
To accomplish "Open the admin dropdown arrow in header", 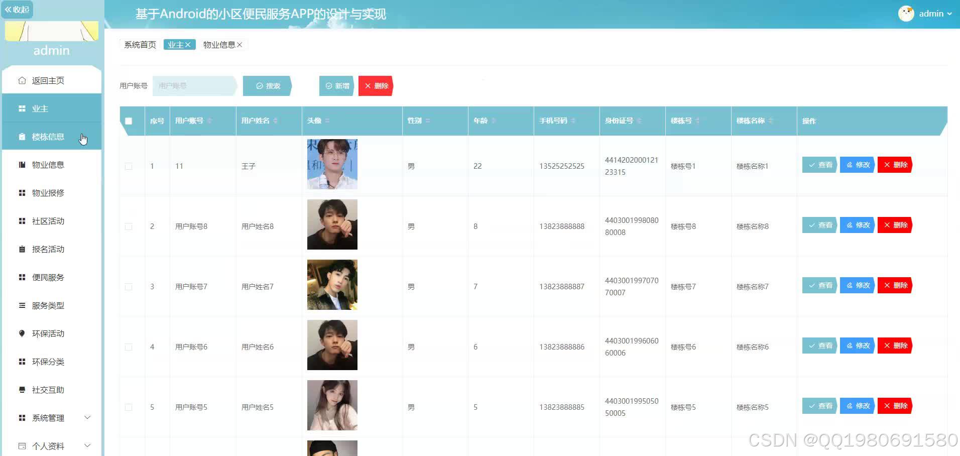I will click(x=949, y=14).
